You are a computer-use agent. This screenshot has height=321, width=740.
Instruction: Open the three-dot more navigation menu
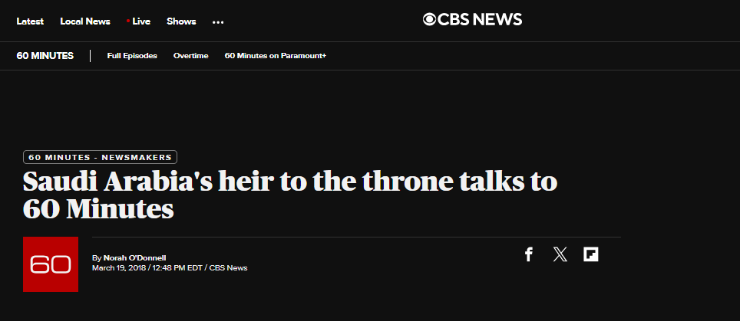point(218,22)
